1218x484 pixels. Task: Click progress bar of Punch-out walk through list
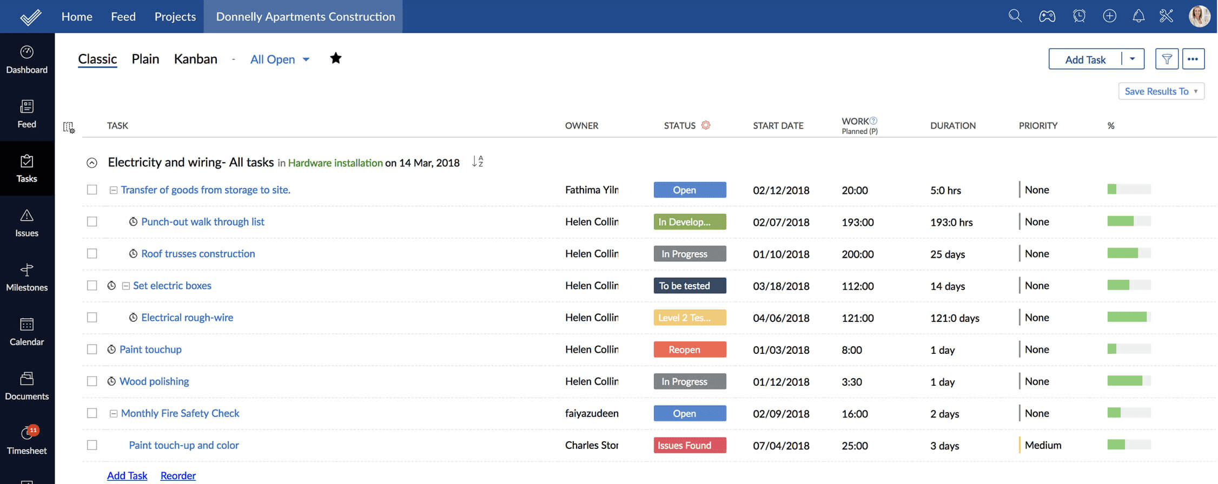coord(1129,221)
